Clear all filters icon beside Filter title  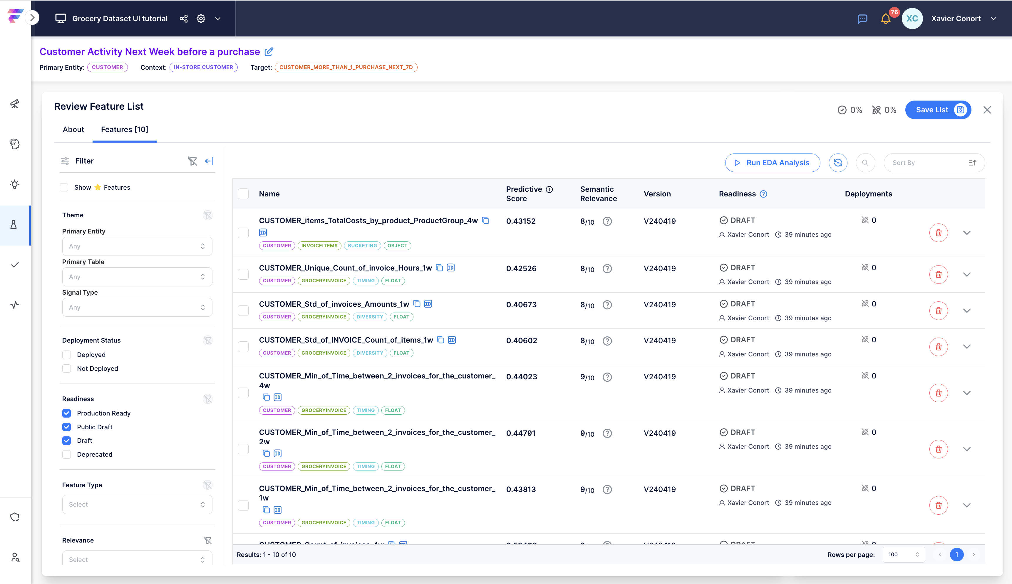point(192,161)
